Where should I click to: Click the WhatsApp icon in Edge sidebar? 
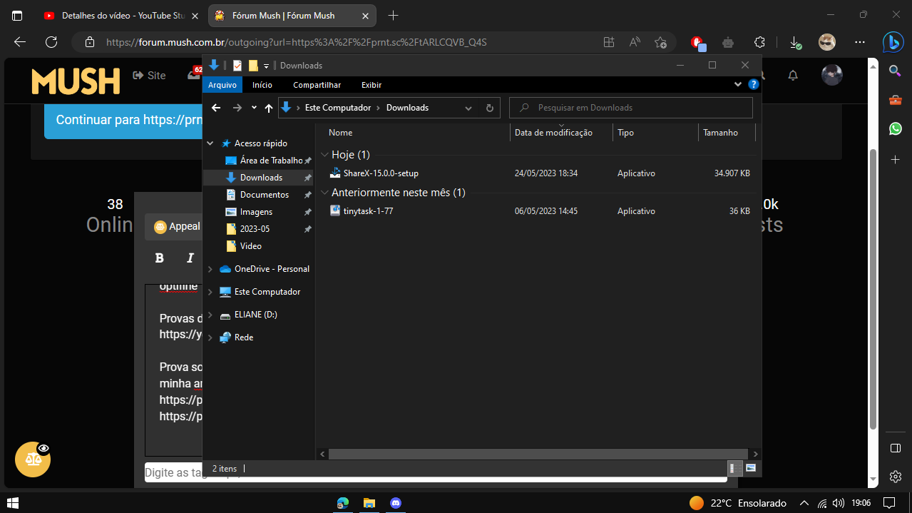[896, 128]
